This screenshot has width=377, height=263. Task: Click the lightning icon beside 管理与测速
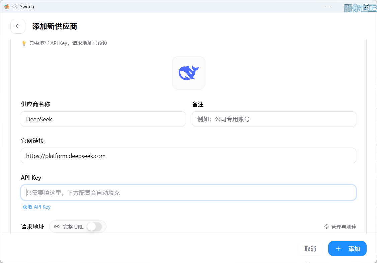point(326,227)
